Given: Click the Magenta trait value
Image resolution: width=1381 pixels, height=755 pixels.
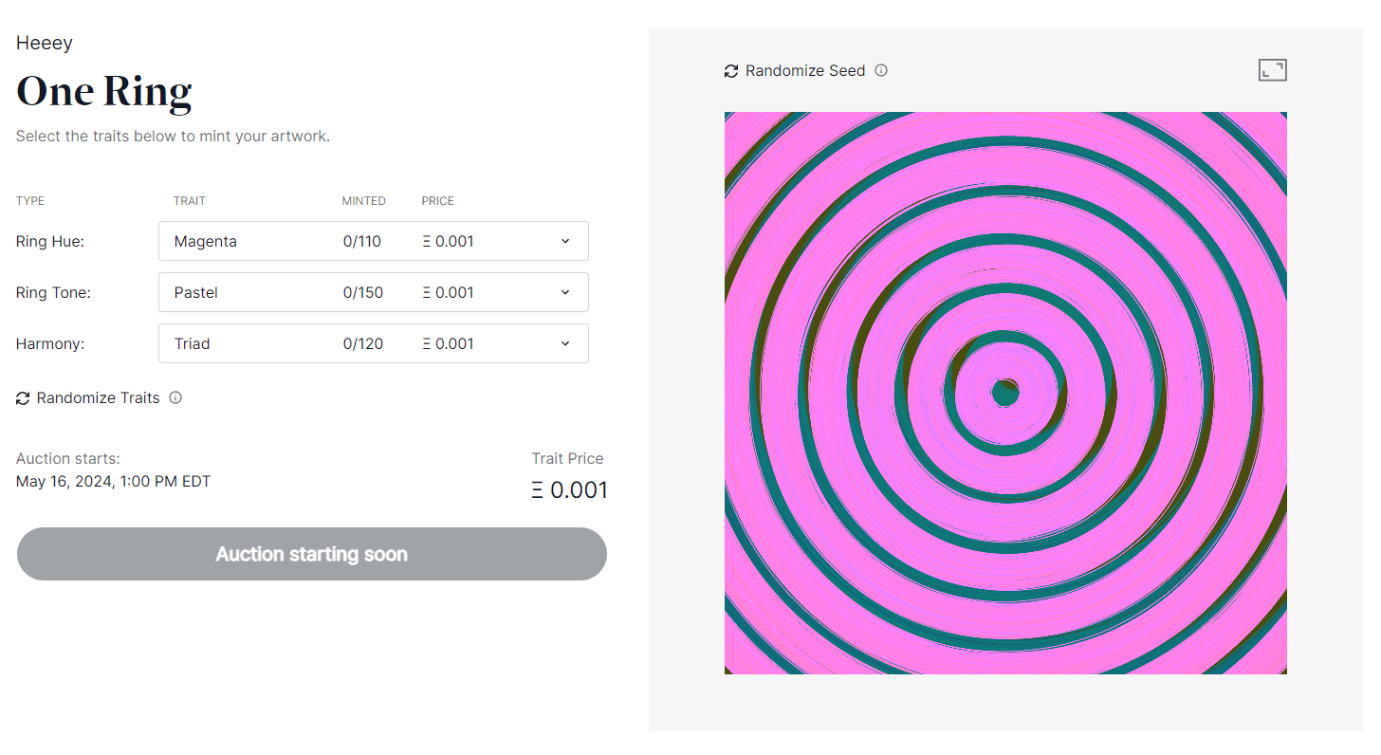Looking at the screenshot, I should pos(206,241).
